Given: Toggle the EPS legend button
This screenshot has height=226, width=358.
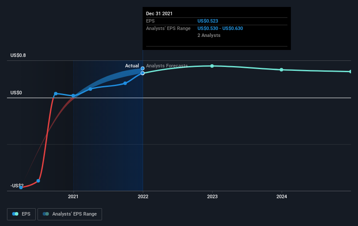Looking at the screenshot, I should (21, 214).
